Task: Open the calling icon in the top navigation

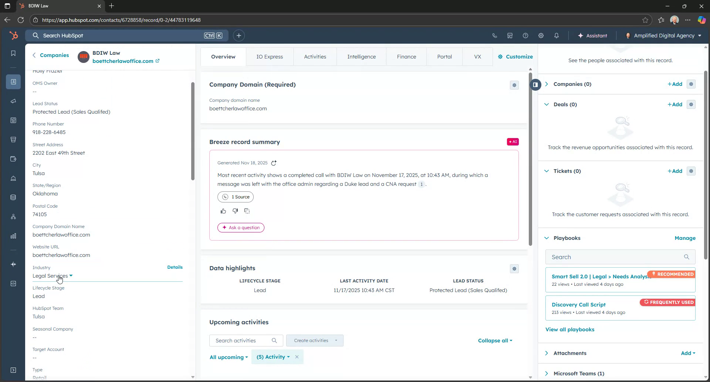Action: 495,35
